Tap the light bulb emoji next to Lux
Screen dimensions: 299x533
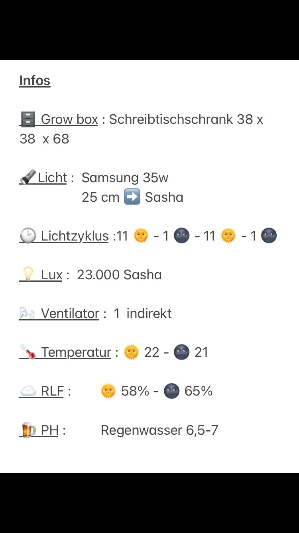(x=28, y=274)
